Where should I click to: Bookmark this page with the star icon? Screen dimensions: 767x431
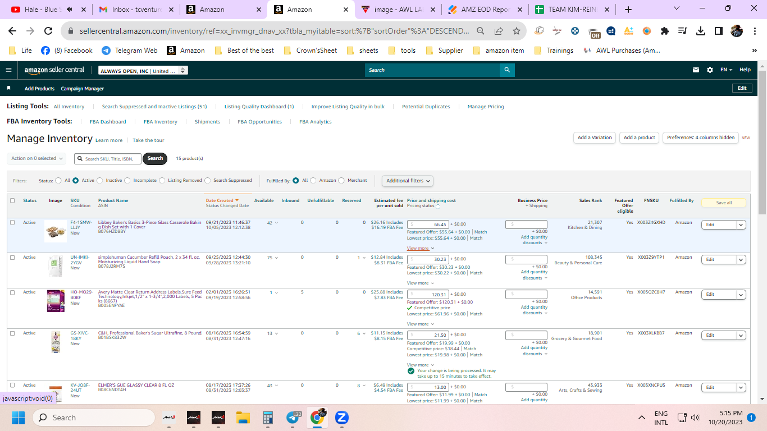517,31
